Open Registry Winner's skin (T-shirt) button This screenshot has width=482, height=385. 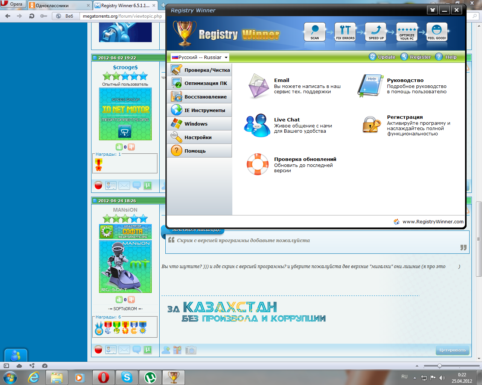click(x=433, y=10)
